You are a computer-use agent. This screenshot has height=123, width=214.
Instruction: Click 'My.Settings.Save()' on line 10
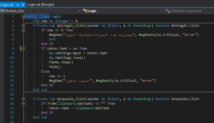click(x=67, y=58)
